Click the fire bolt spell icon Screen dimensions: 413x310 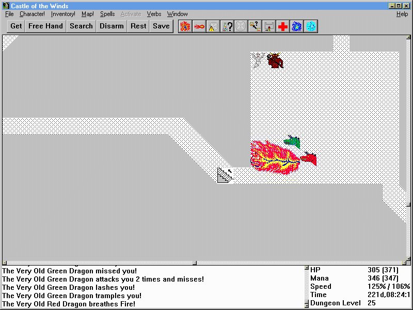pyautogui.click(x=199, y=26)
